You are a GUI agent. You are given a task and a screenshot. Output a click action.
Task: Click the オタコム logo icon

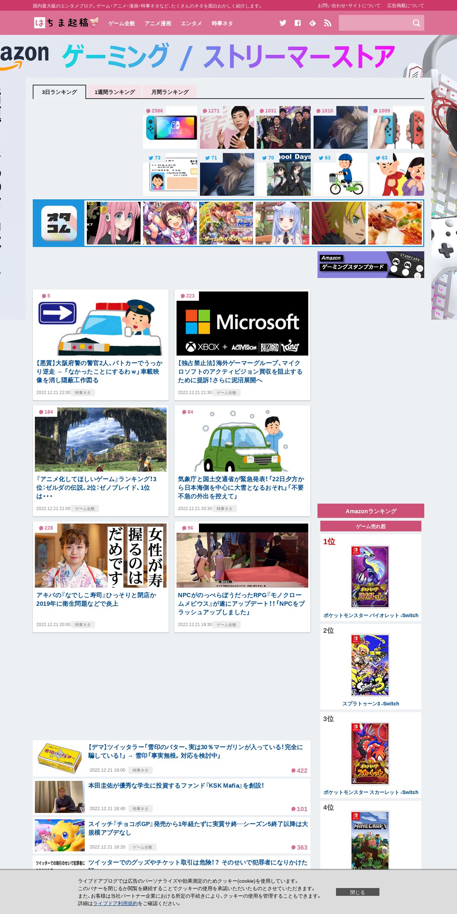pyautogui.click(x=59, y=223)
